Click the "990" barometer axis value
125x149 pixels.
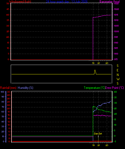[116, 43]
